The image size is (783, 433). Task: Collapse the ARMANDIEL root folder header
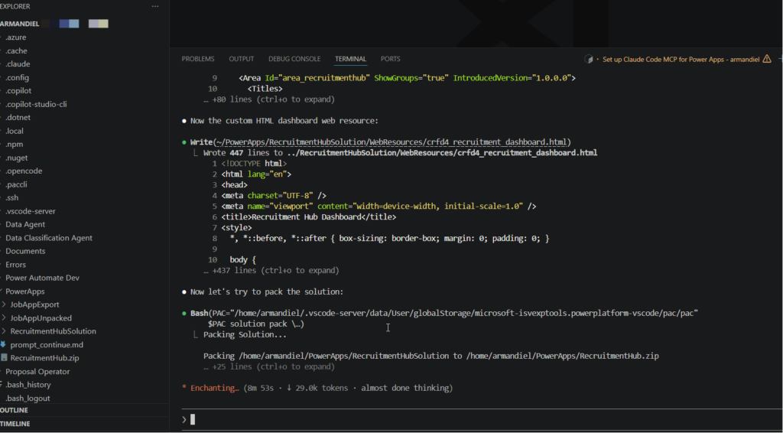(19, 24)
